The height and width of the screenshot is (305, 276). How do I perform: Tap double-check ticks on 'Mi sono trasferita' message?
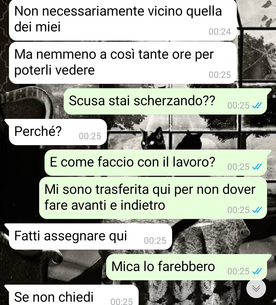(257, 210)
